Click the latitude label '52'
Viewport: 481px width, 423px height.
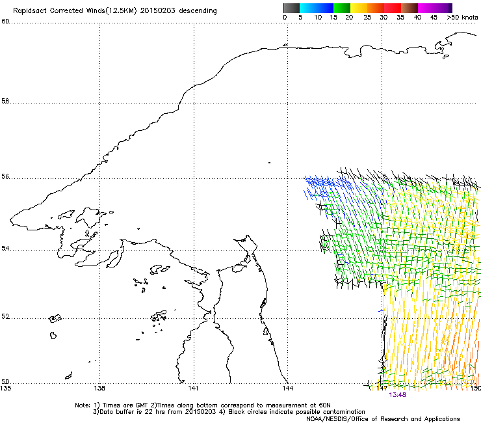click(x=5, y=316)
